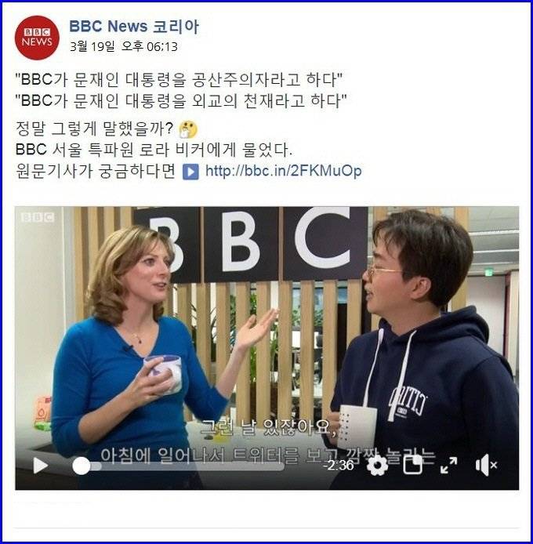Select the line 정말 그렇게 말했을까?
533x544 pixels.
[x=94, y=129]
